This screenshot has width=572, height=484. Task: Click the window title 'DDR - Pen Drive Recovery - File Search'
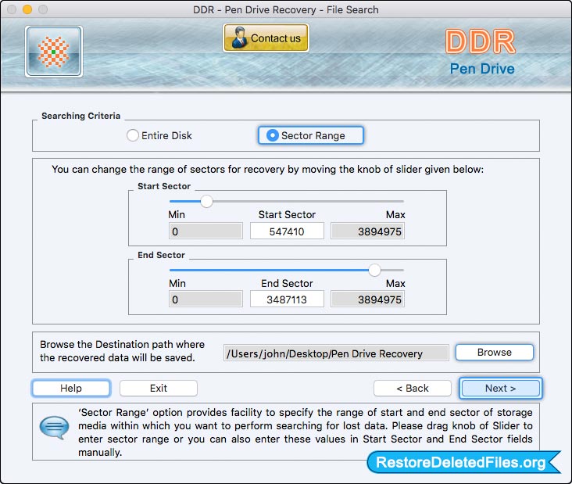click(x=286, y=9)
